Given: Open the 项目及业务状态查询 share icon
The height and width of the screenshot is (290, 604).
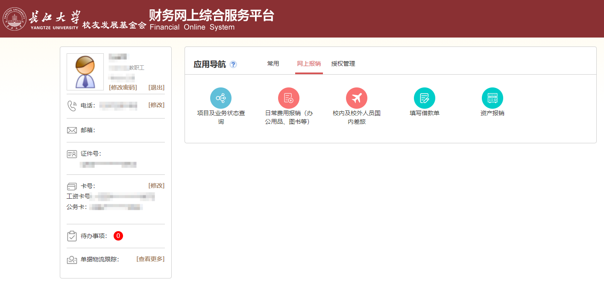Looking at the screenshot, I should point(220,98).
